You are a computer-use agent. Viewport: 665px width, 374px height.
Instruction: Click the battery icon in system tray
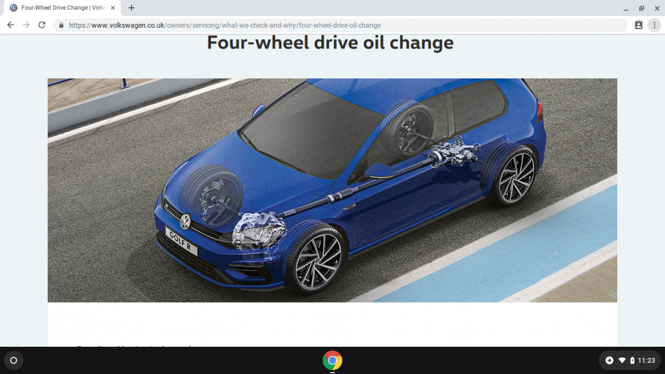(632, 361)
